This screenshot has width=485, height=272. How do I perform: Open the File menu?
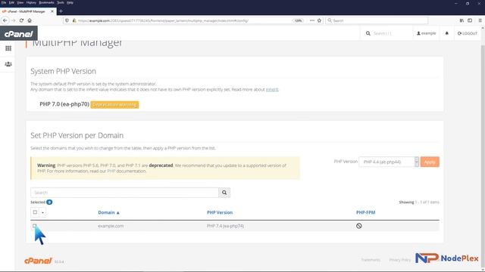click(x=4, y=2)
